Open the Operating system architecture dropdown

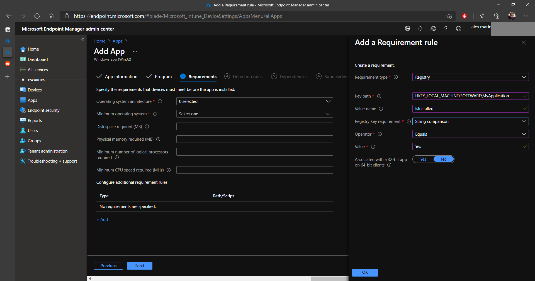[x=254, y=101]
